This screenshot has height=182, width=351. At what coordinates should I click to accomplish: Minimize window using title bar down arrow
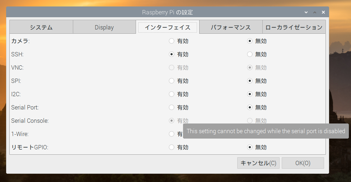click(x=306, y=12)
